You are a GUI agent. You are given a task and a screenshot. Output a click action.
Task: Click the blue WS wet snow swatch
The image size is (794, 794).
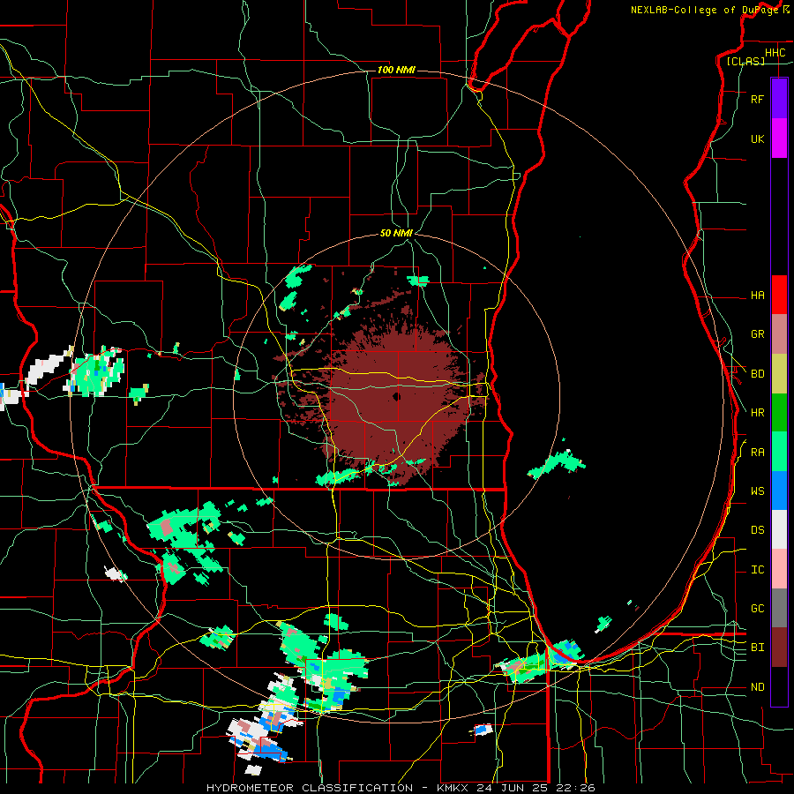(779, 491)
